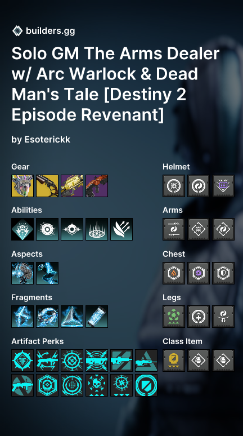Screen dimensions: 243x436
Task: Select the shield circle artifact perk
Action: tap(146, 385)
